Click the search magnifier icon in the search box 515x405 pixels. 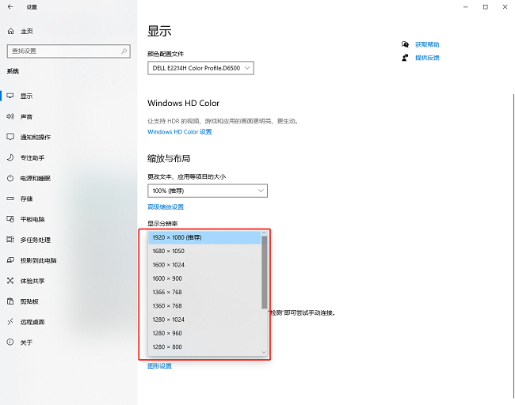124,51
